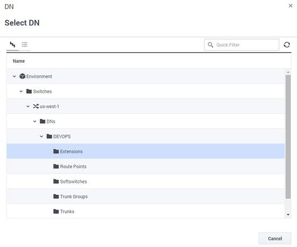This screenshot has width=297, height=247.
Task: Collapse the DEVOPS folder chevron
Action: [42, 137]
